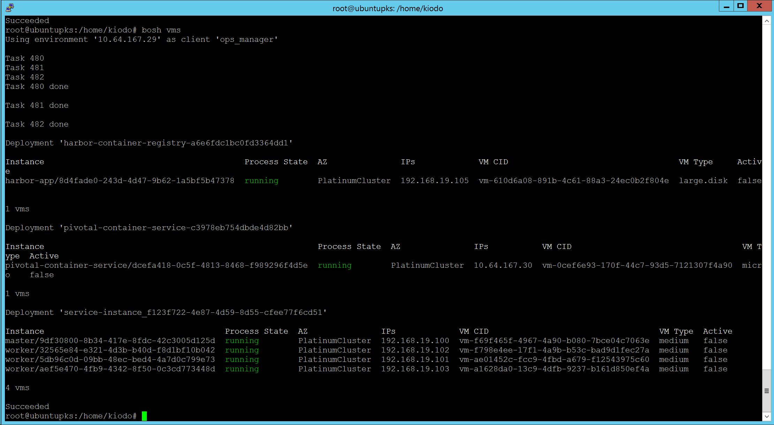The height and width of the screenshot is (425, 774).
Task: Click the green terminal cursor block
Action: point(144,416)
